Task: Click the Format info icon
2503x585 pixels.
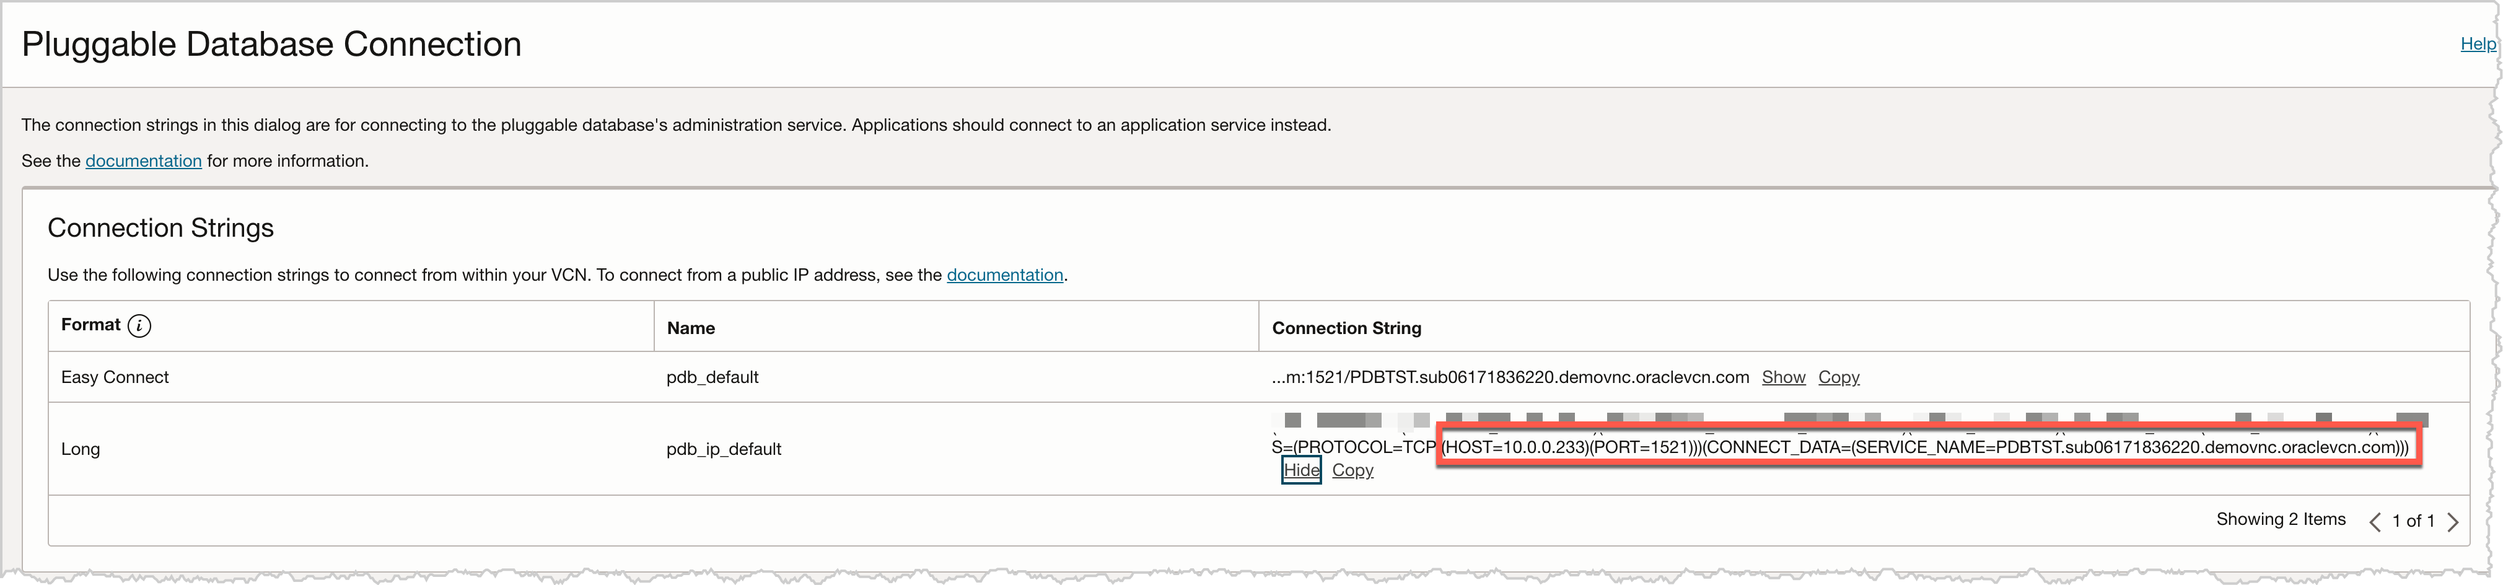Action: tap(140, 325)
